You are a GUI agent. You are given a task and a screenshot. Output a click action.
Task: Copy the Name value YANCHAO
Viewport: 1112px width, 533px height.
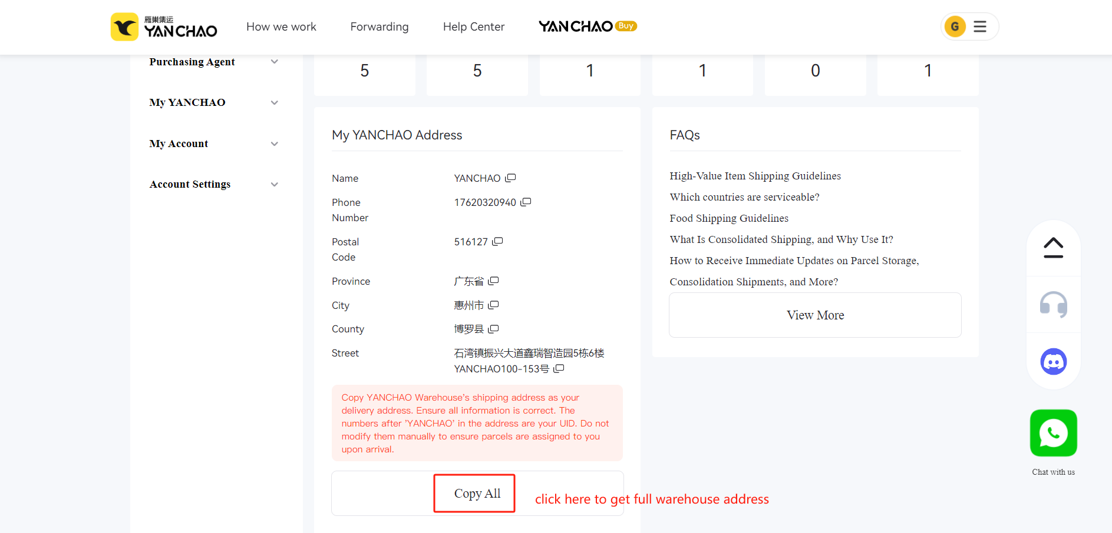510,178
